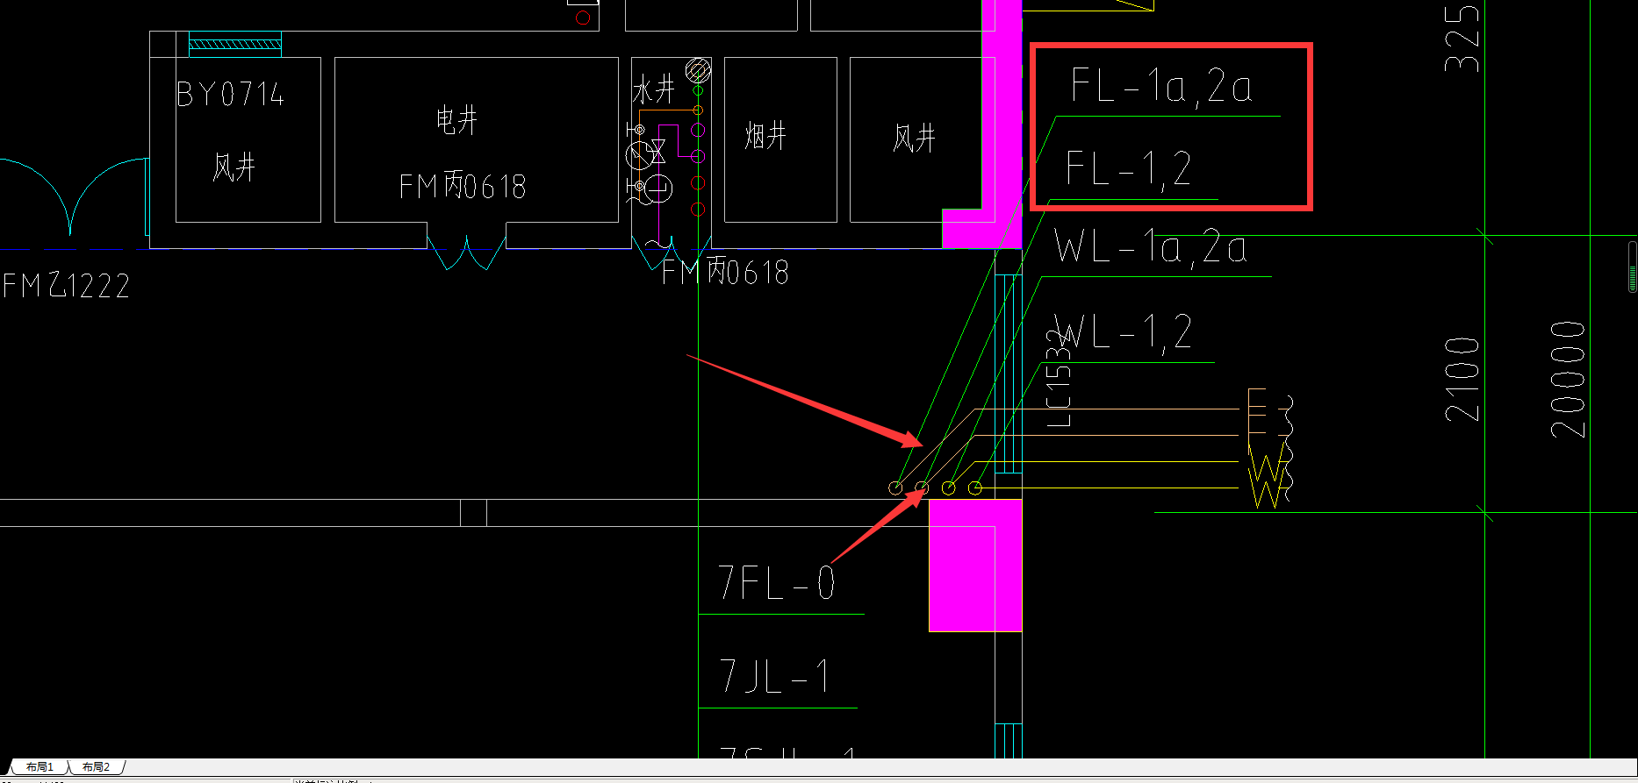Viewport: 1638px width, 783px height.
Task: Select FM丙0618 text below the 水井 shaft
Action: [x=725, y=272]
